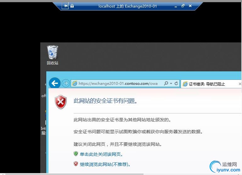Restore down the Exchange2010-01 session

pos(183,6)
